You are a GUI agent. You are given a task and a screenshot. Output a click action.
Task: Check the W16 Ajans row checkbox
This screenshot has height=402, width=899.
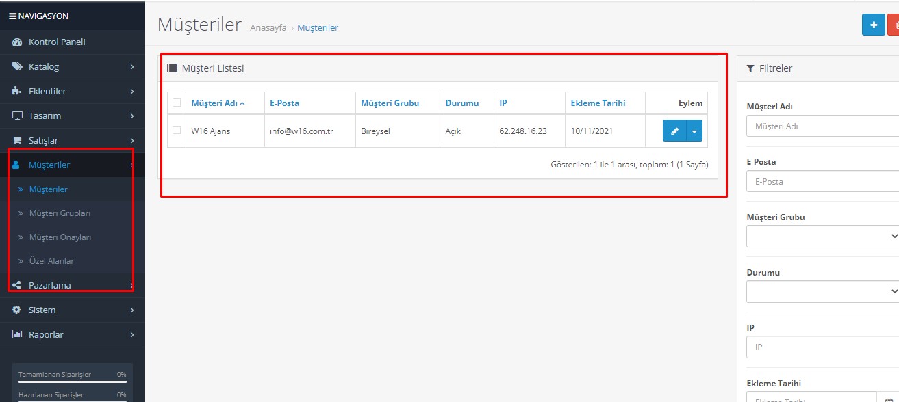click(177, 131)
